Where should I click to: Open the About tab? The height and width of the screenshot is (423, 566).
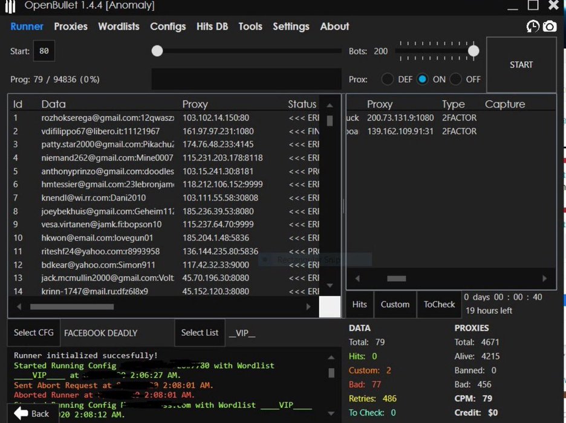pos(334,27)
